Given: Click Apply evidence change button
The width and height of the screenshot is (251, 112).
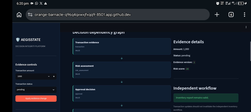Looking at the screenshot, I should (x=36, y=99).
